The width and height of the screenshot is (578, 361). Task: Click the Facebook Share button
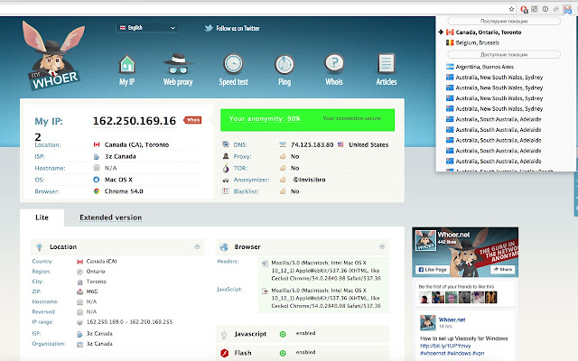502,270
